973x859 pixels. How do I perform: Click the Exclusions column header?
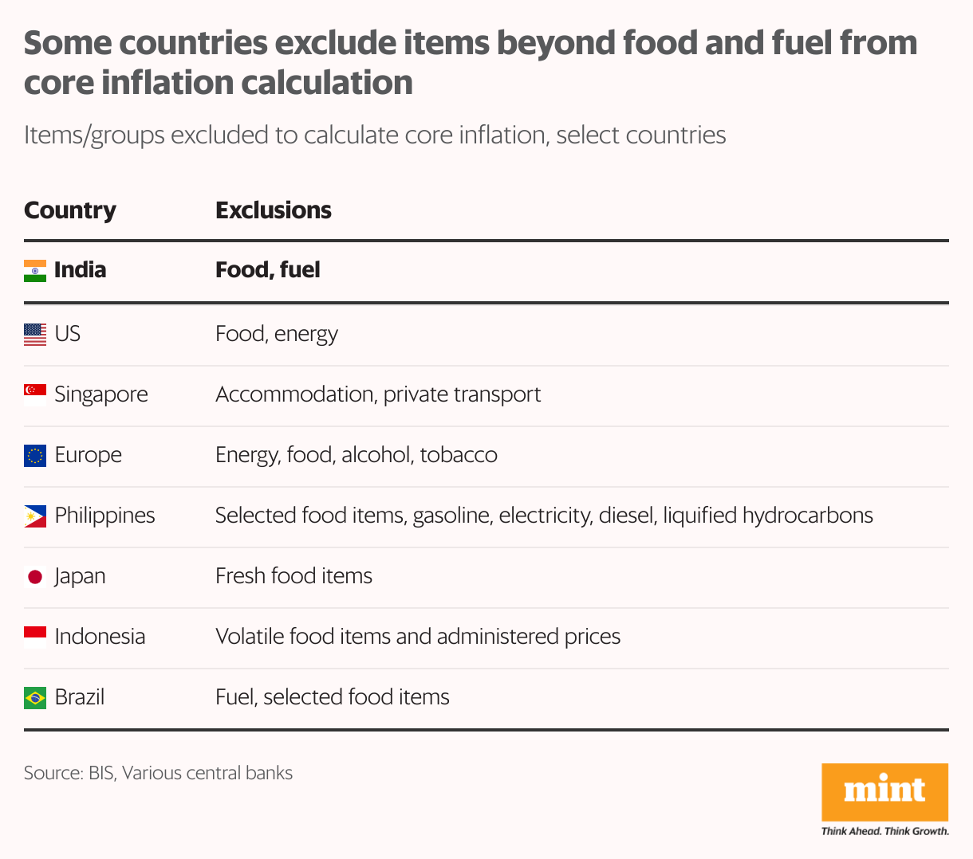click(x=274, y=210)
